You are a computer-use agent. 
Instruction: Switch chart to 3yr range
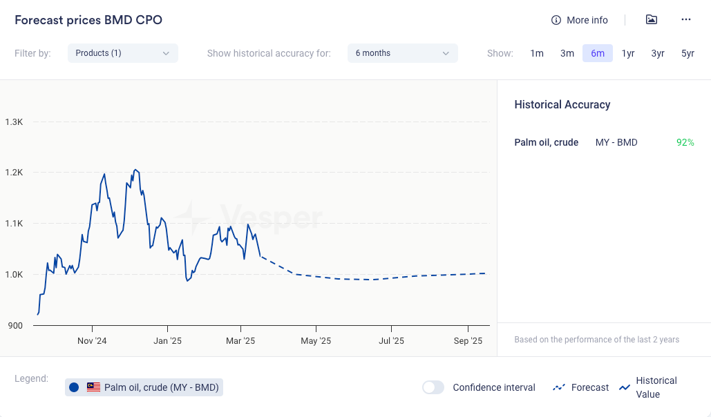(657, 53)
